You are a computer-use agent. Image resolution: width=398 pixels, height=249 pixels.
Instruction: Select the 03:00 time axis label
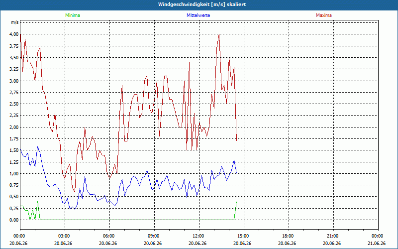pyautogui.click(x=65, y=236)
